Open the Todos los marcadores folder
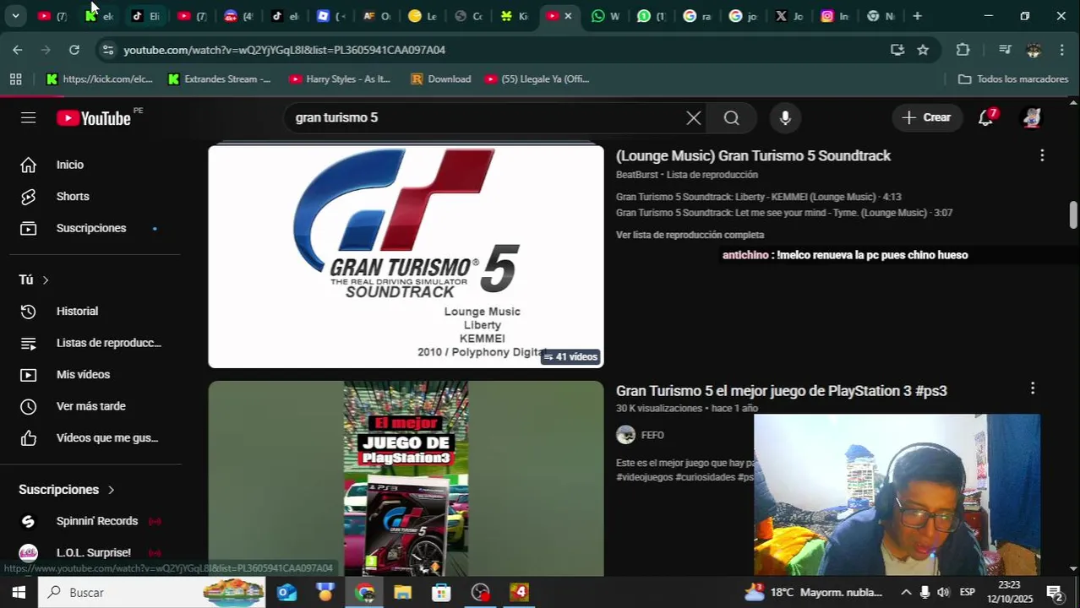The width and height of the screenshot is (1080, 608). (x=1013, y=79)
